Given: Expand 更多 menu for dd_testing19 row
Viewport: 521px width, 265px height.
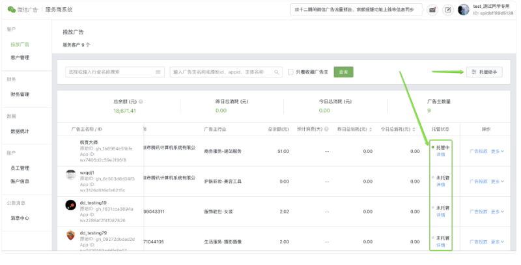Looking at the screenshot, I should (498, 212).
